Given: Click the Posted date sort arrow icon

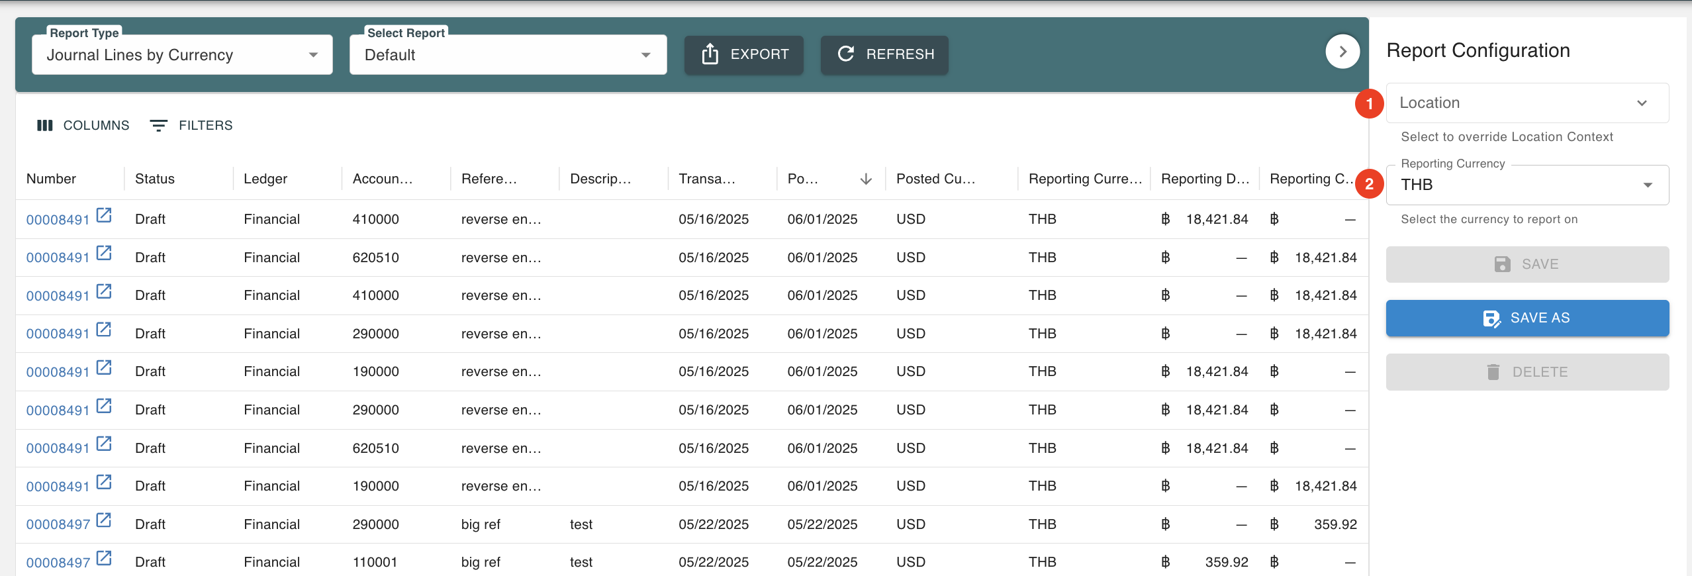Looking at the screenshot, I should click(866, 179).
